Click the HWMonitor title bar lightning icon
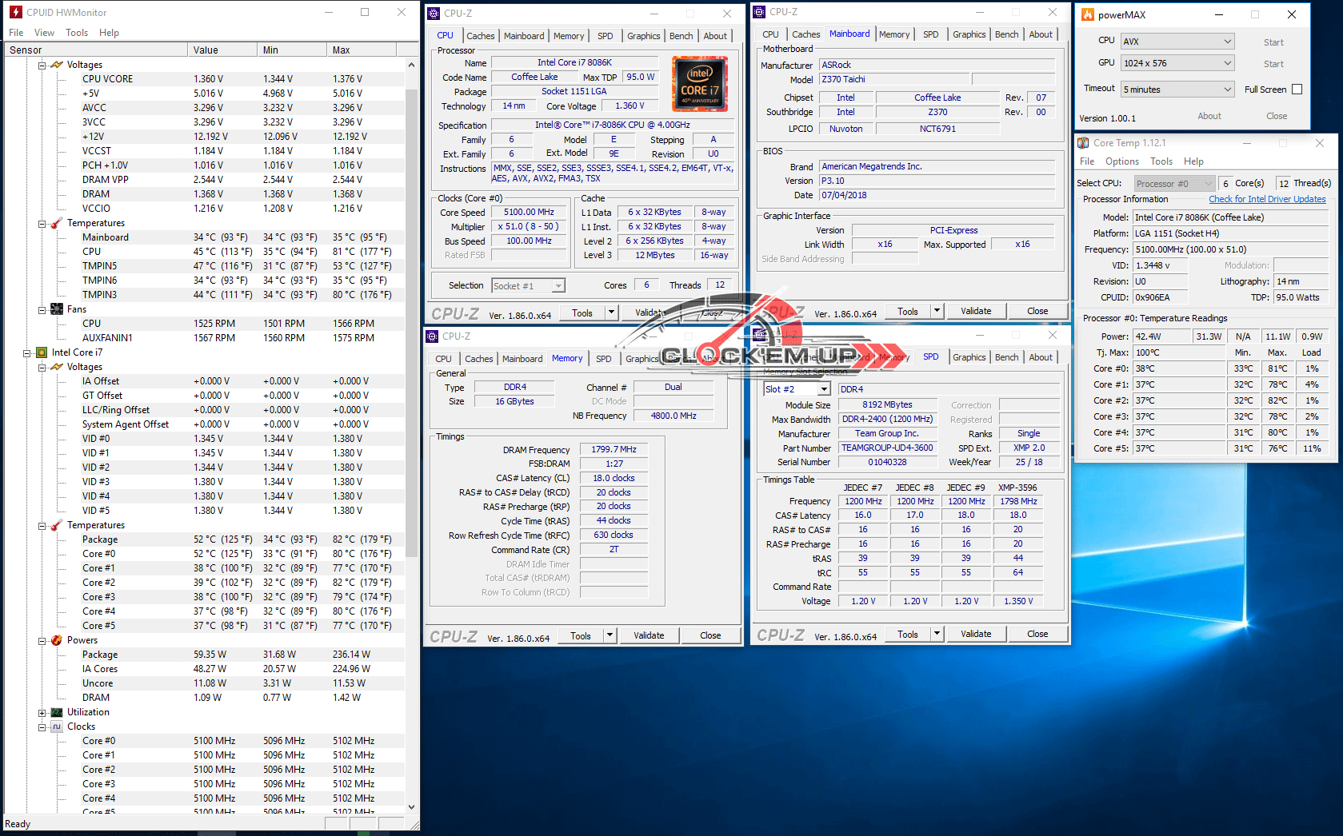The image size is (1343, 836). (14, 12)
